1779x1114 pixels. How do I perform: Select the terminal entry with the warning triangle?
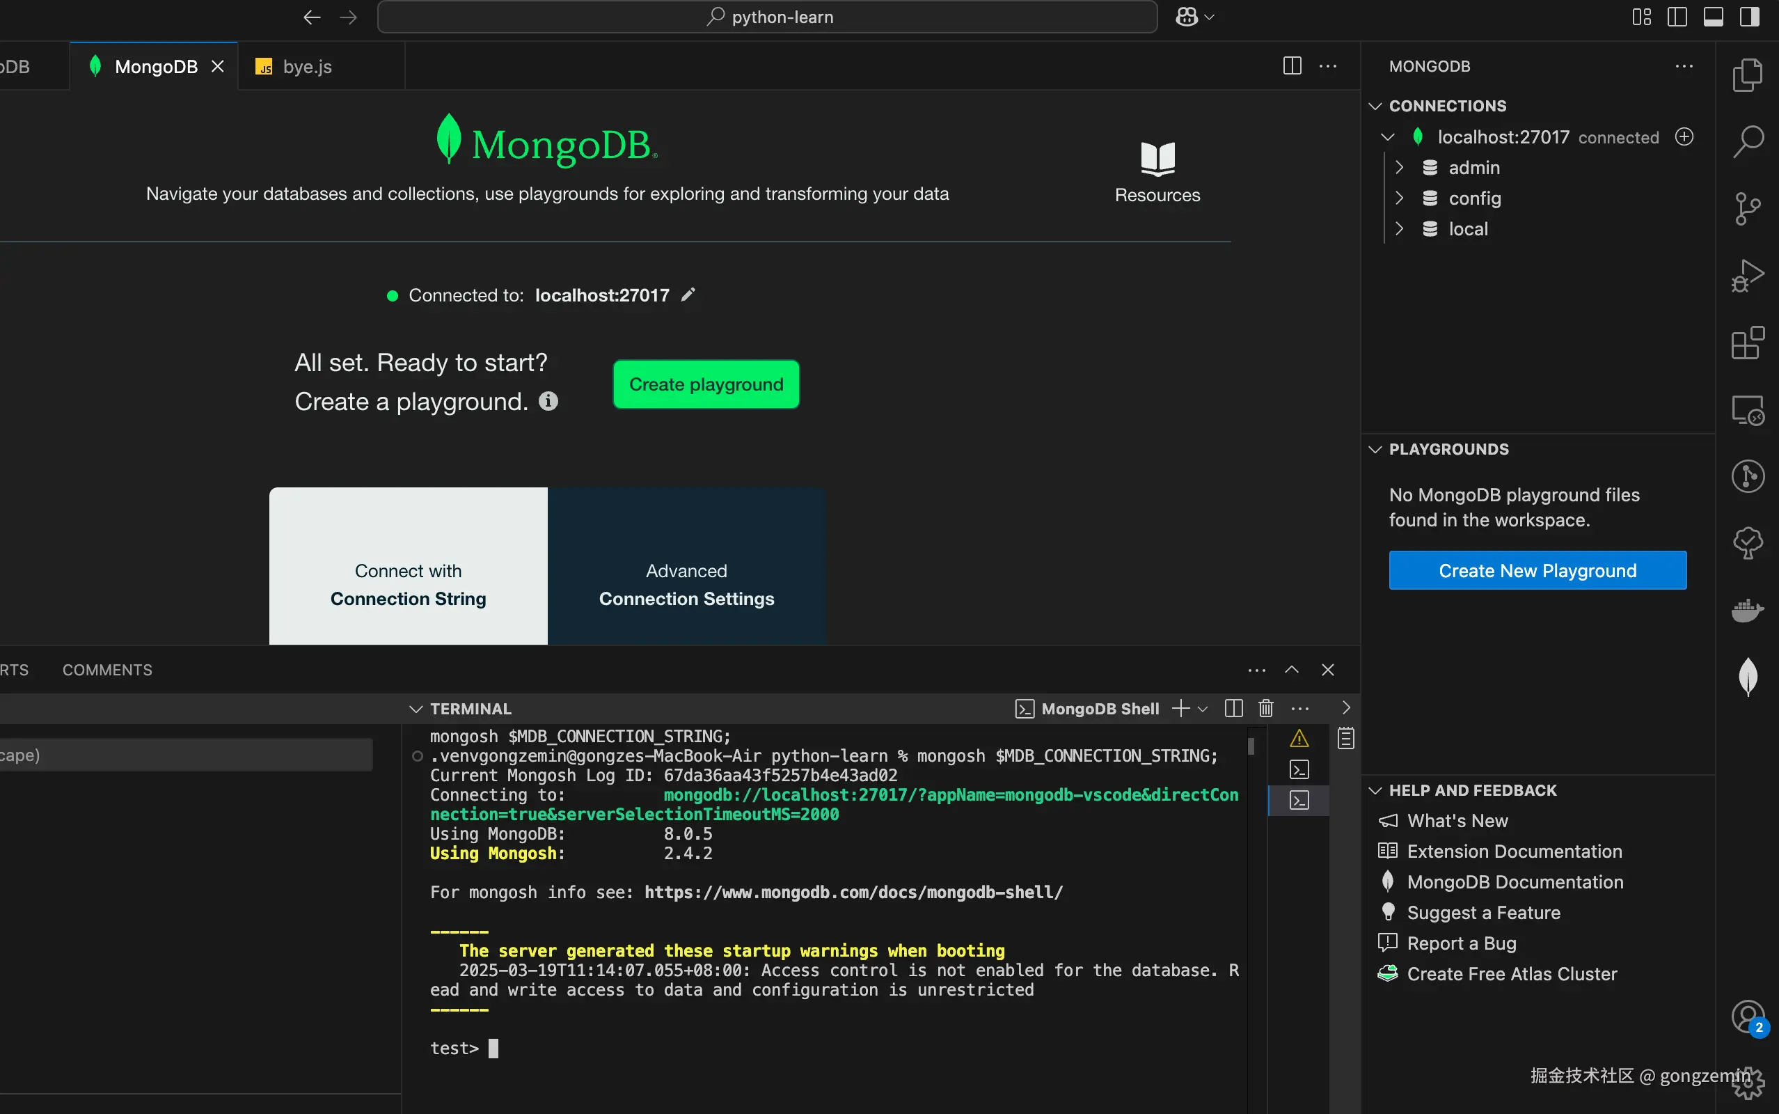point(1299,738)
